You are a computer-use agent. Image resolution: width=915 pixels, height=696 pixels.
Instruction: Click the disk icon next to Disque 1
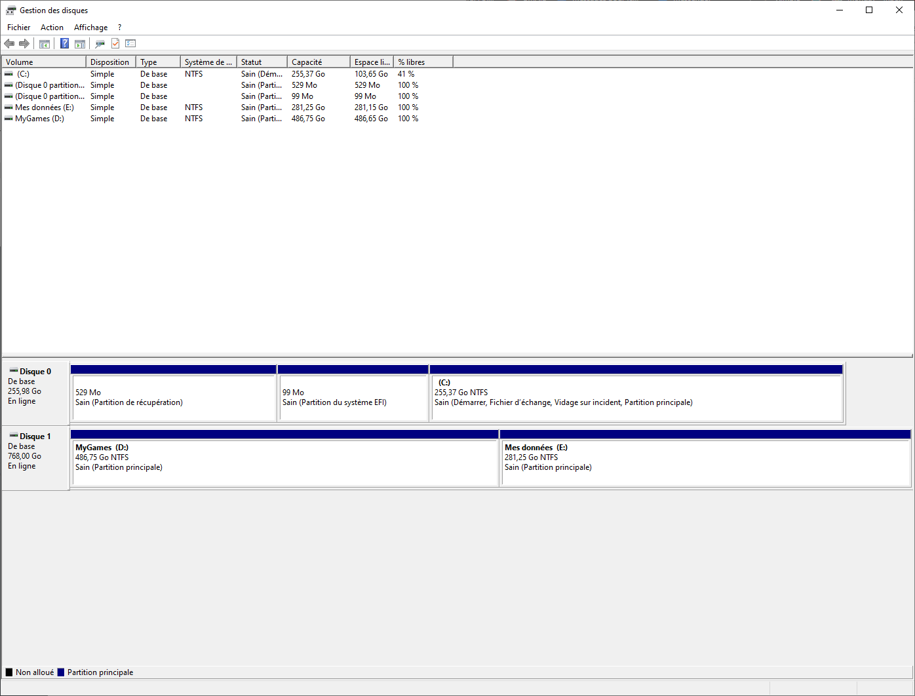13,436
